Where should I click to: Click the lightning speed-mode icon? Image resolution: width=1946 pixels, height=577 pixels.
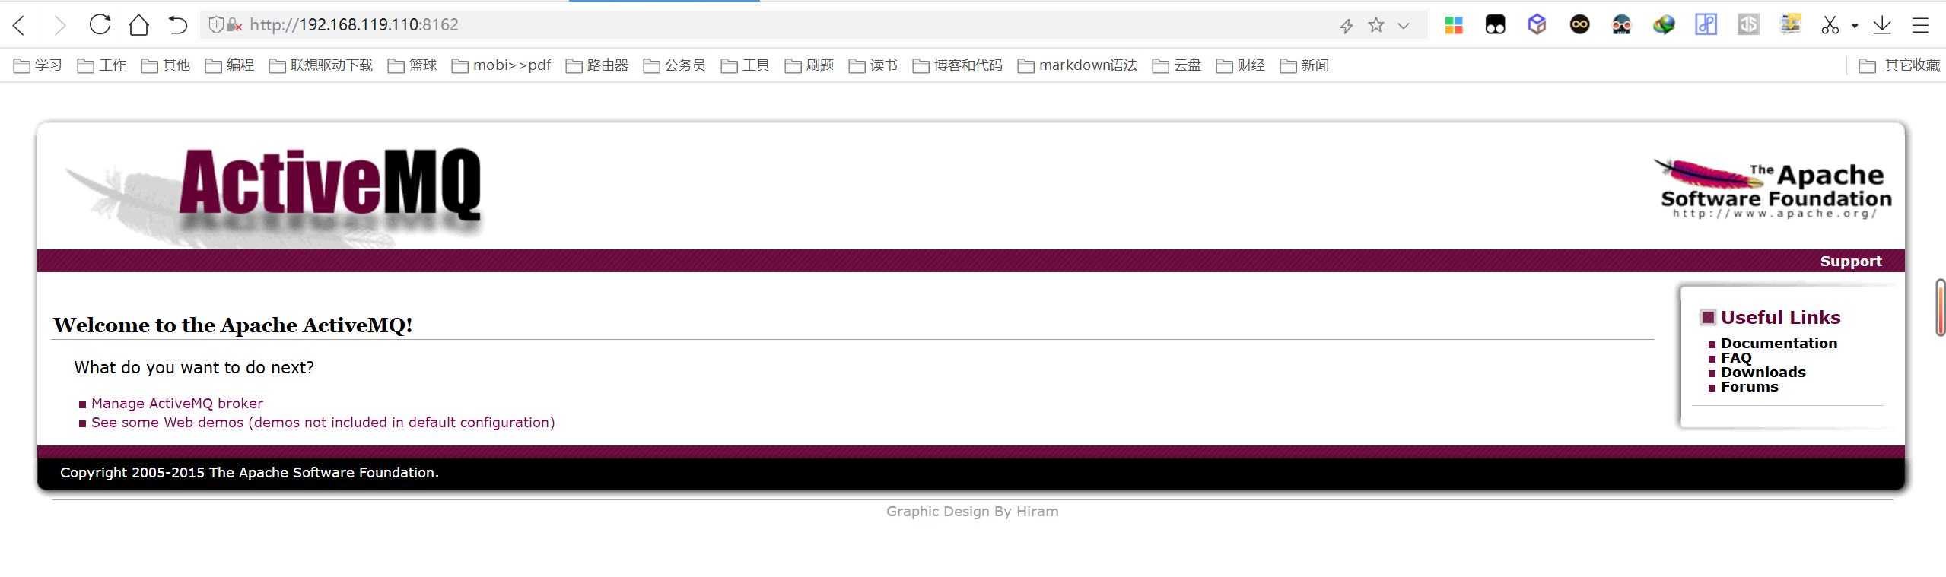[x=1347, y=26]
